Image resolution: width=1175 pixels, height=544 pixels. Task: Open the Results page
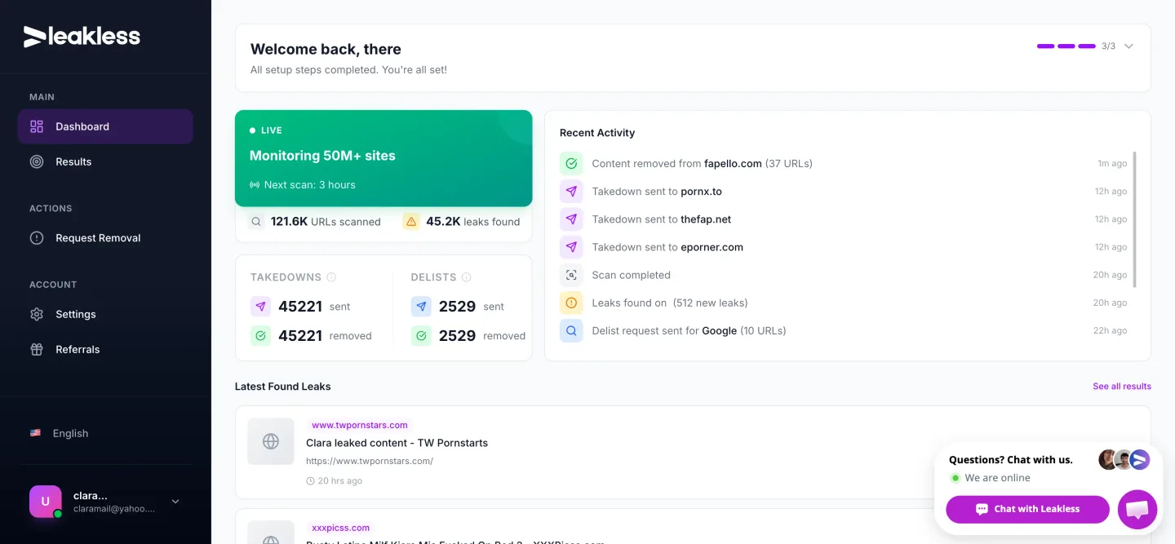105,161
